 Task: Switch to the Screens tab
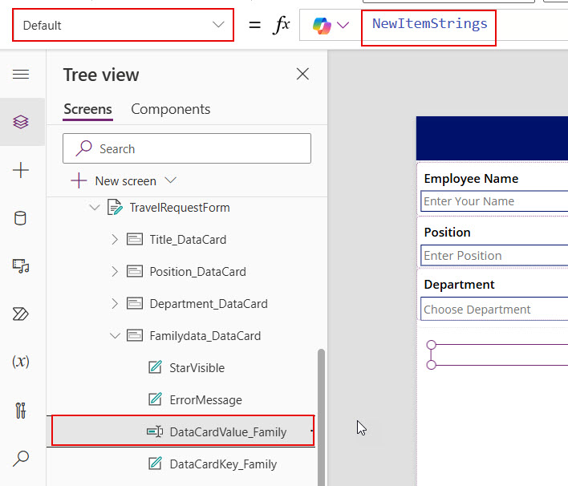pos(87,109)
